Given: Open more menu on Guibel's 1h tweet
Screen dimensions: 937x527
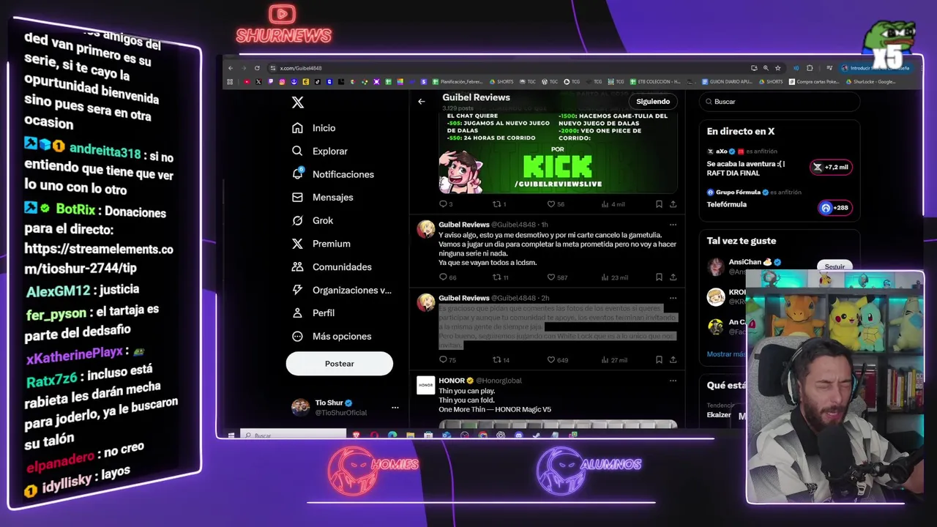Looking at the screenshot, I should (673, 225).
